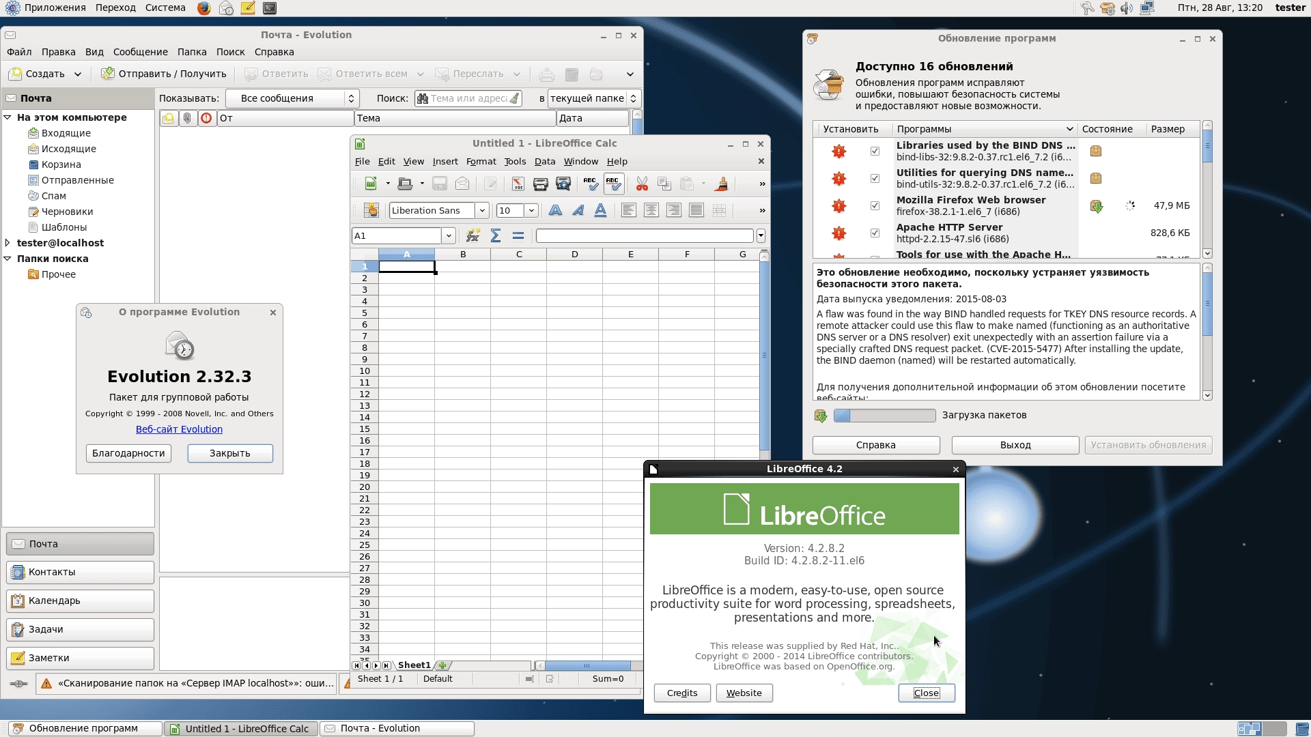Toggle Underline formatting in Calc
This screenshot has width=1311, height=737.
[601, 211]
